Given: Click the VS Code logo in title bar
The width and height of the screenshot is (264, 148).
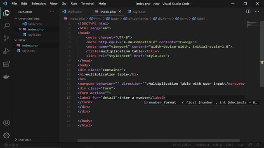Looking at the screenshot, I should click(5, 3).
